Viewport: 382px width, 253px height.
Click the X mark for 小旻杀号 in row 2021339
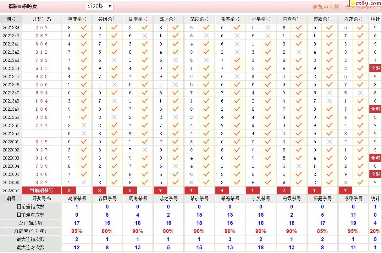point(268,28)
